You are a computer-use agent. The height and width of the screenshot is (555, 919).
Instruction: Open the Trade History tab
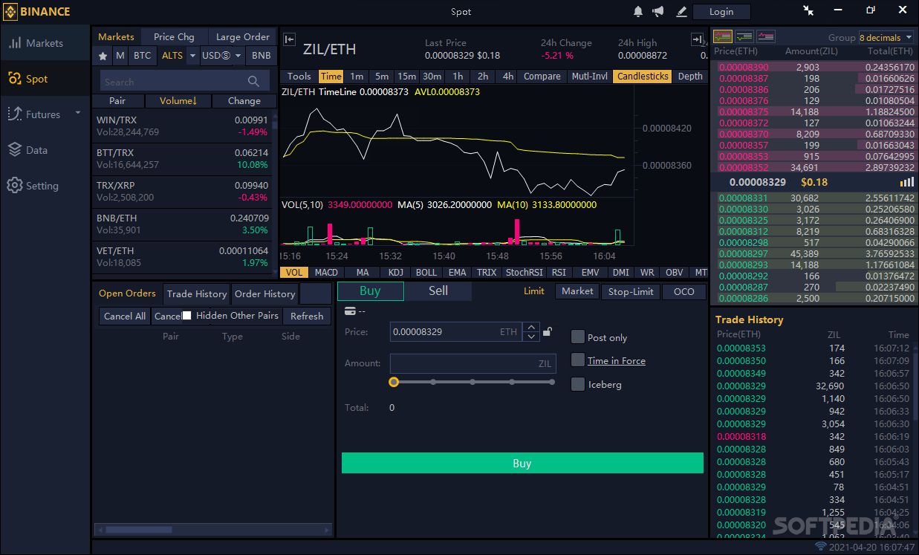click(197, 293)
